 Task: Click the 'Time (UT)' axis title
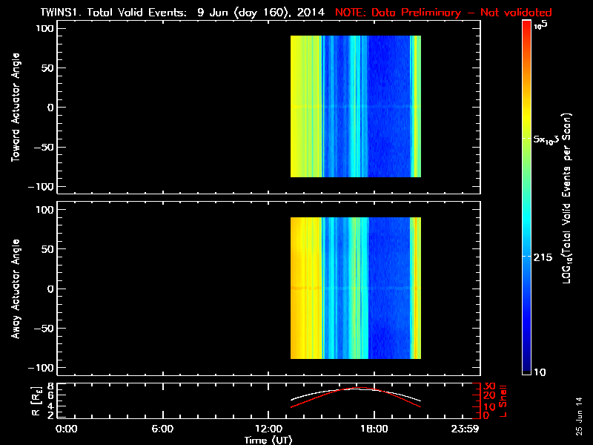tap(269, 439)
